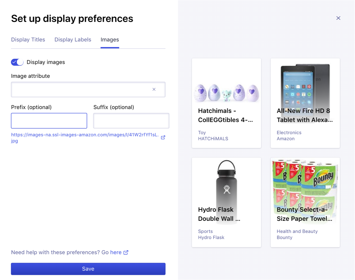Viewport: 355px width, 280px height.
Task: Click the Sports category label
Action: pyautogui.click(x=205, y=231)
